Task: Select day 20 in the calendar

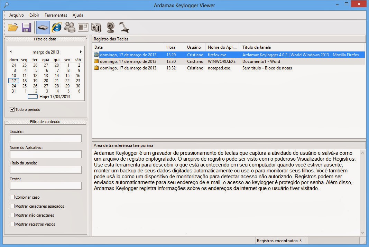Action: tap(46, 80)
